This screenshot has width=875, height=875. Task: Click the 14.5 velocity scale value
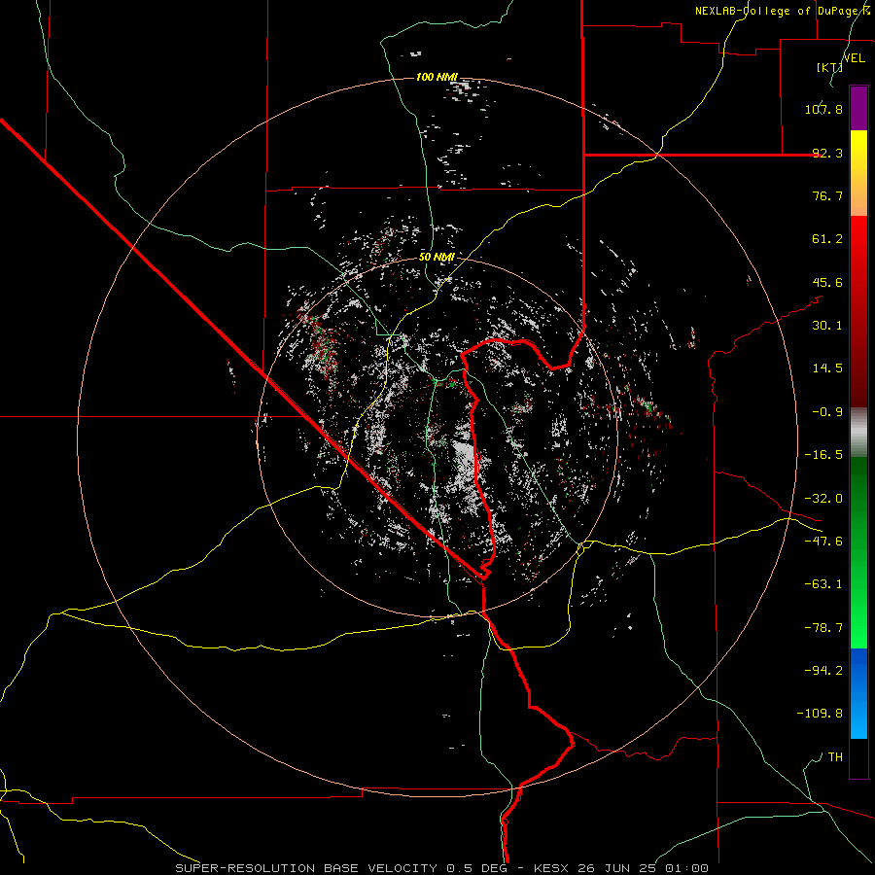827,368
